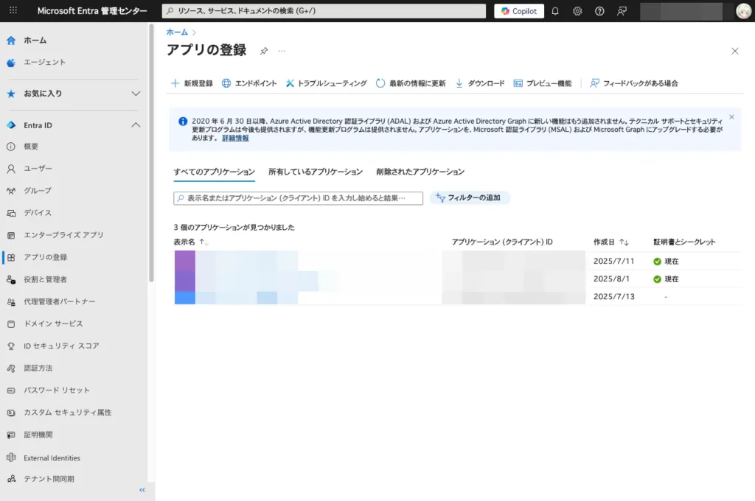Click 新規登録 to register an app
This screenshot has width=755, height=501.
[x=192, y=83]
